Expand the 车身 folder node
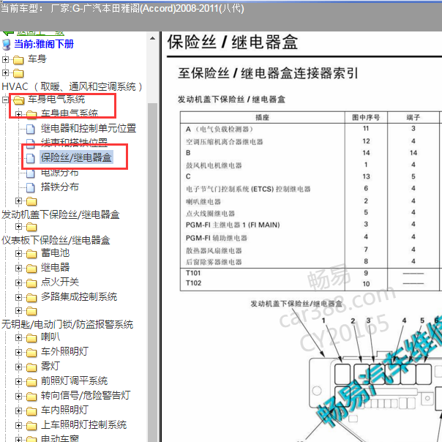Screen dimensions: 442x442 coord(5,59)
